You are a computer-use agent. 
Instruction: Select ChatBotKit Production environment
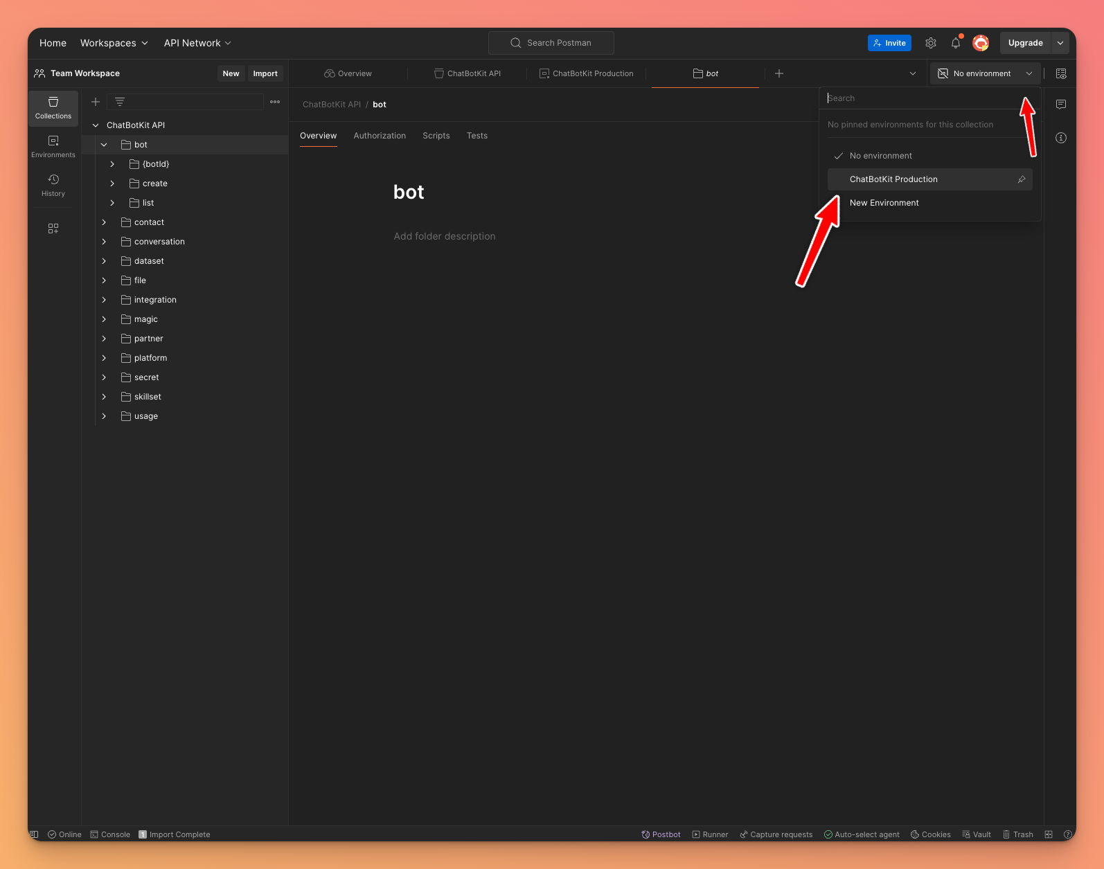[893, 179]
